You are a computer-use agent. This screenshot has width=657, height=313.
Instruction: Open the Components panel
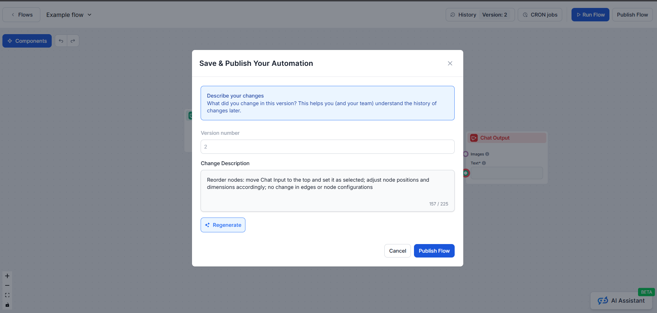27,41
